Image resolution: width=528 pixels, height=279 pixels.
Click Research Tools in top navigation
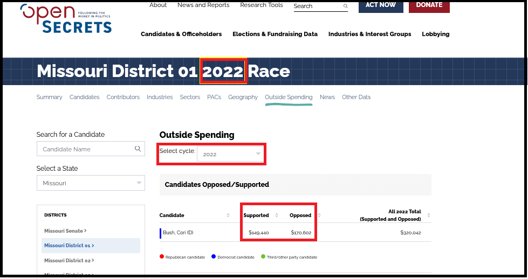pos(262,5)
